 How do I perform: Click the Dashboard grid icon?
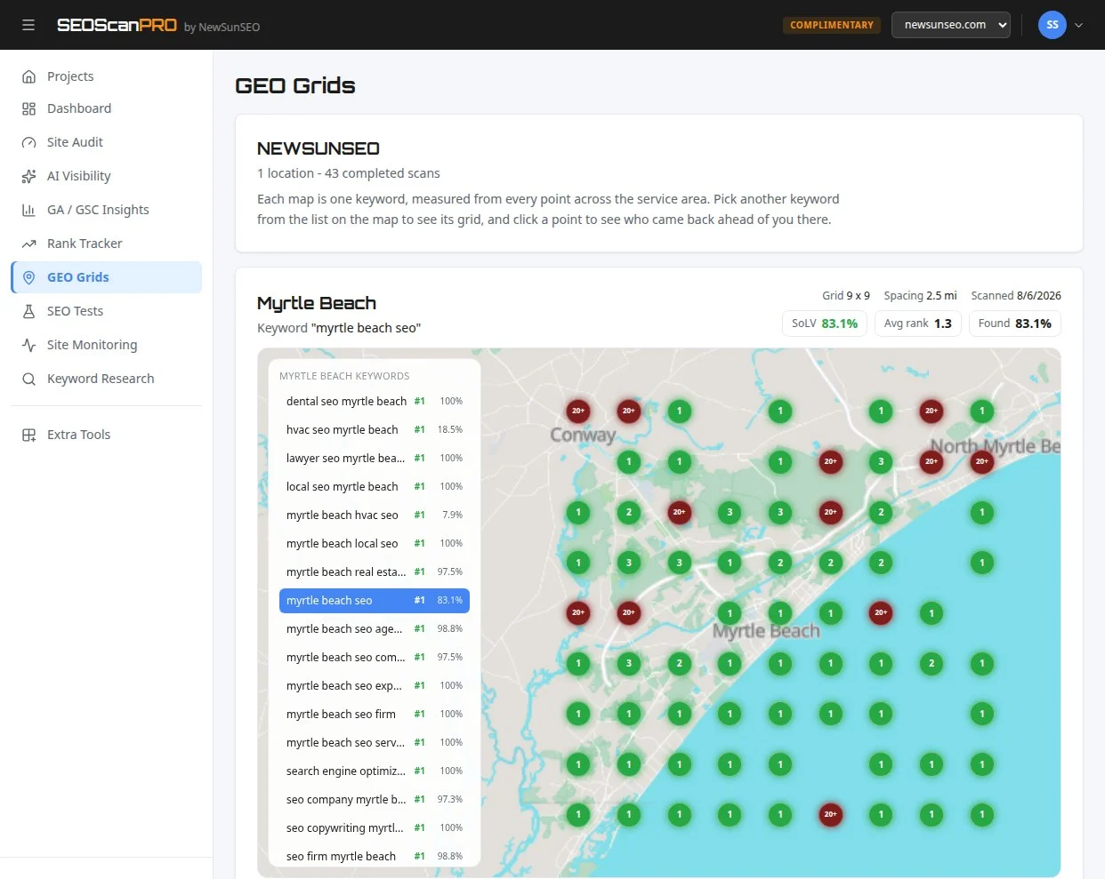pos(28,108)
